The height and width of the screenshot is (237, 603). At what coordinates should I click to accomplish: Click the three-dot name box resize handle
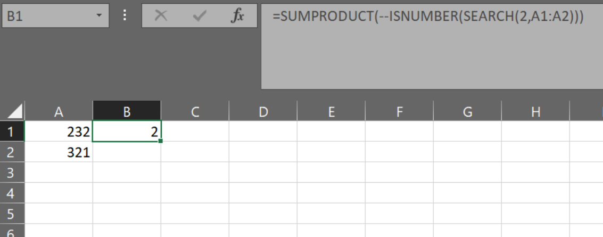[125, 17]
